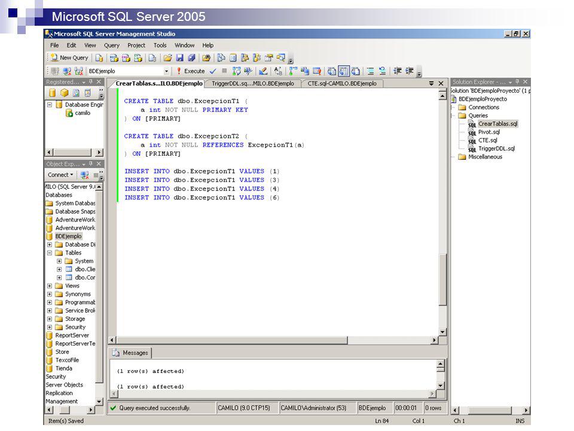Open the Help menu
This screenshot has width=574, height=431.
coord(208,45)
